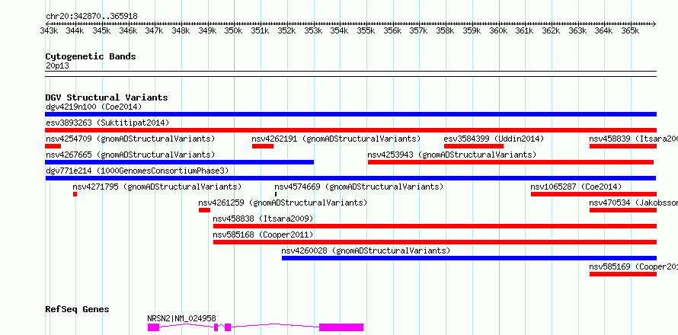Click the 350k ruler tick label

coord(234,31)
